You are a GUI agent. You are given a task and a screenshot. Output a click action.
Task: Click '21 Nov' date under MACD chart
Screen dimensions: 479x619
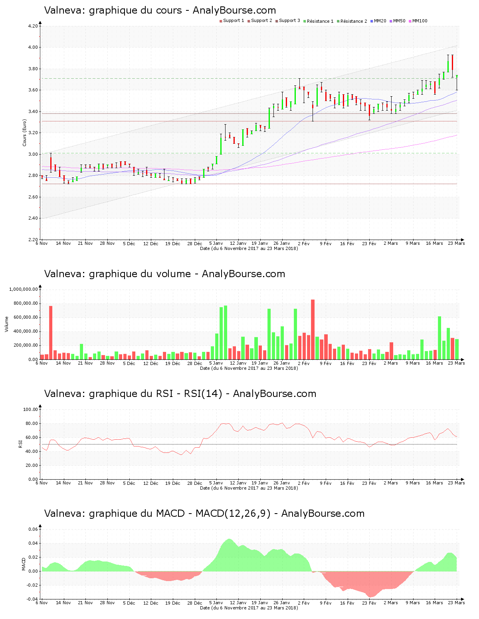coord(85,603)
